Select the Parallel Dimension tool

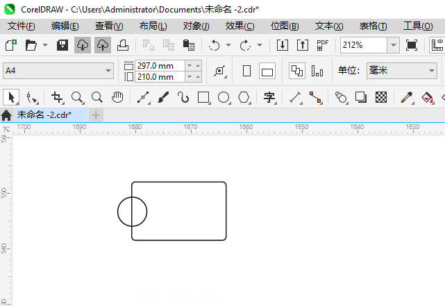tap(296, 98)
